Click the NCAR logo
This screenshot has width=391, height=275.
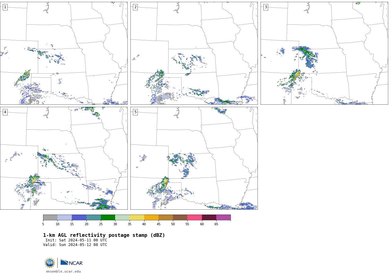[x=71, y=262]
